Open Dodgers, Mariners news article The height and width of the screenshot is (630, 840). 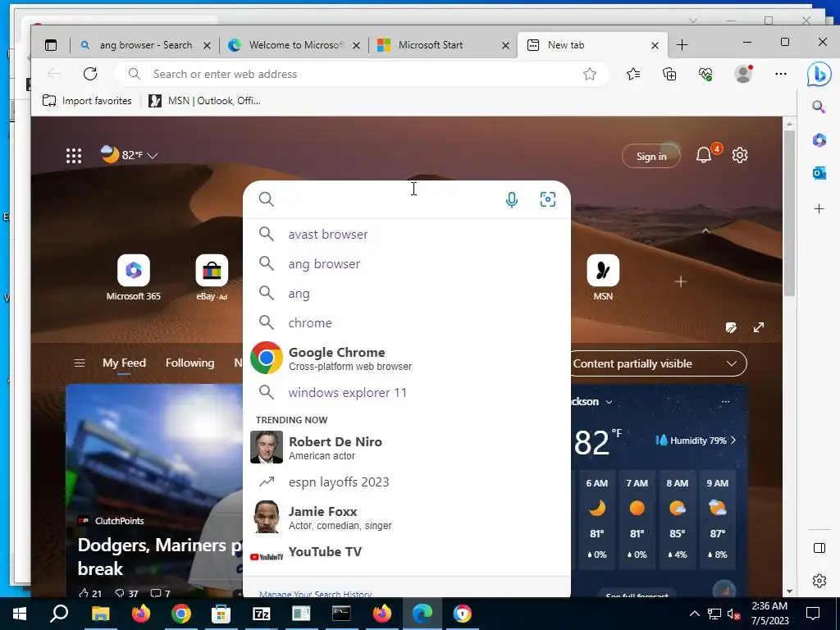pos(160,557)
